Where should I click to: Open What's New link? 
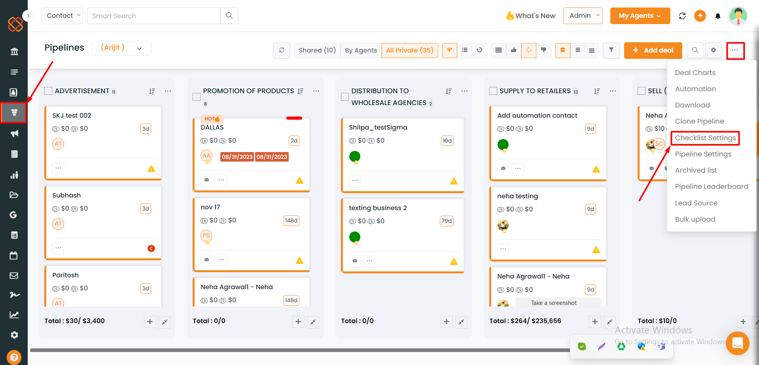[531, 16]
